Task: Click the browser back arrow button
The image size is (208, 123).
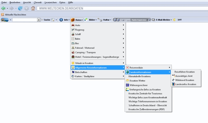Action: [3, 8]
